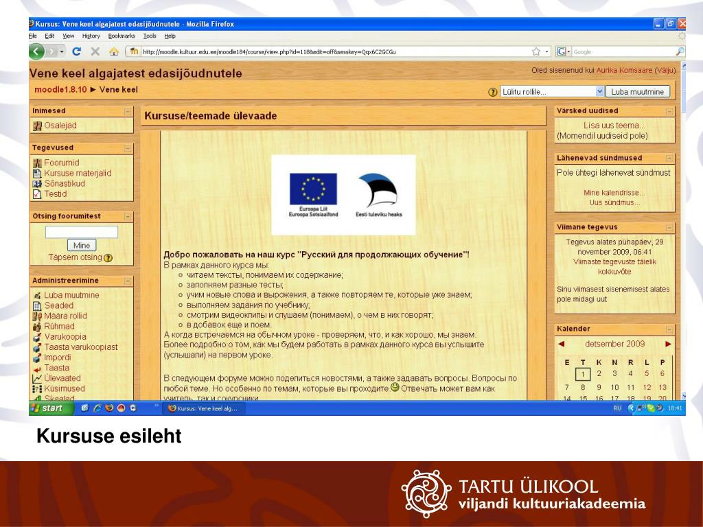Open the Mine kalendrisse link

[614, 193]
